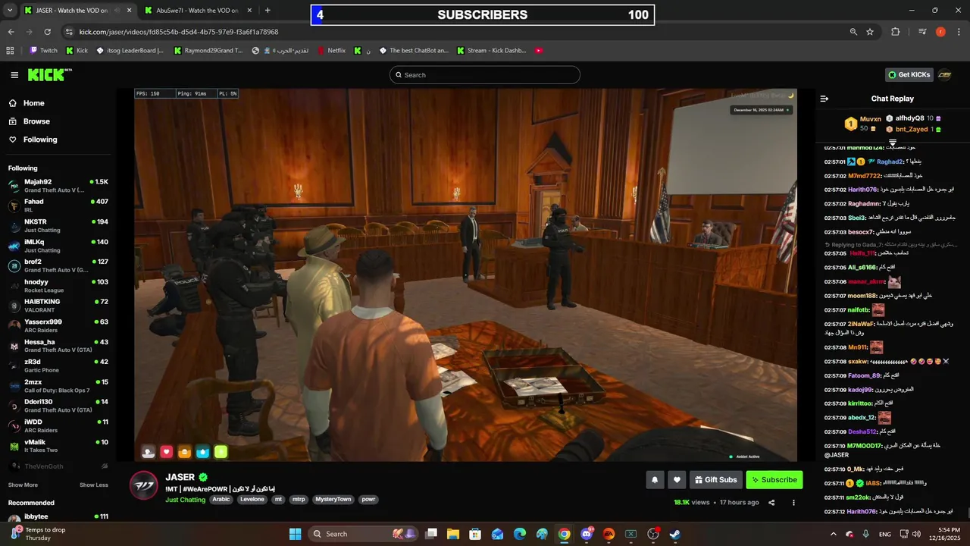Image resolution: width=970 pixels, height=546 pixels.
Task: Click Raghad2 username in chat
Action: [890, 162]
